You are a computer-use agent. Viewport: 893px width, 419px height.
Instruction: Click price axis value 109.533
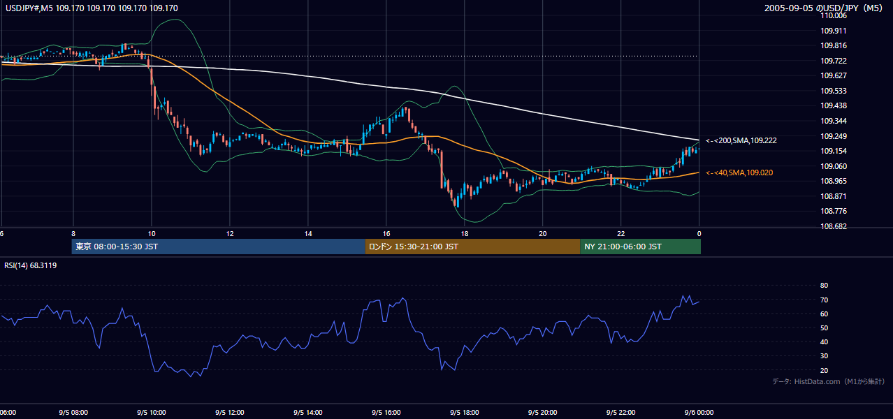(833, 91)
